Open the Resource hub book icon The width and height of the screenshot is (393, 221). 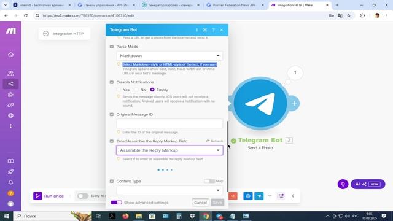pos(10,161)
